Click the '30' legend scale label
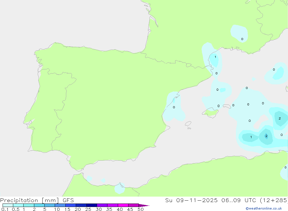The height and width of the screenshot is (211, 288). click(98, 209)
